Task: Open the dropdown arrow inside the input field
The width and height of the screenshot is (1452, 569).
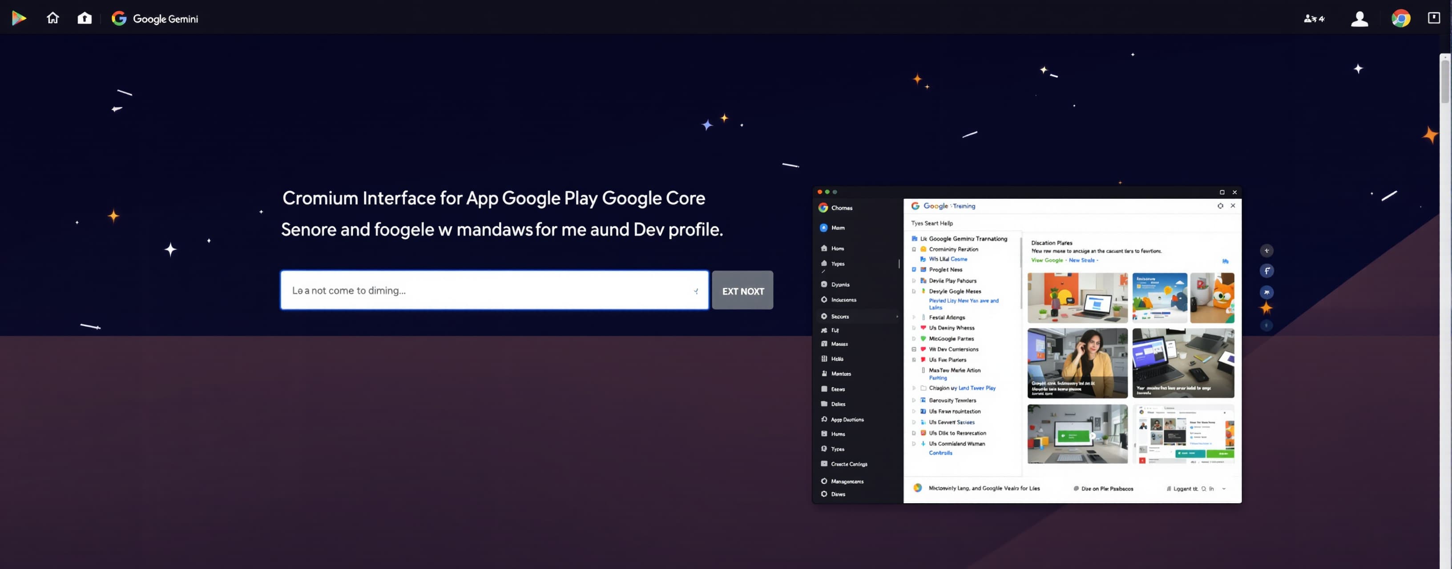Action: coord(696,291)
